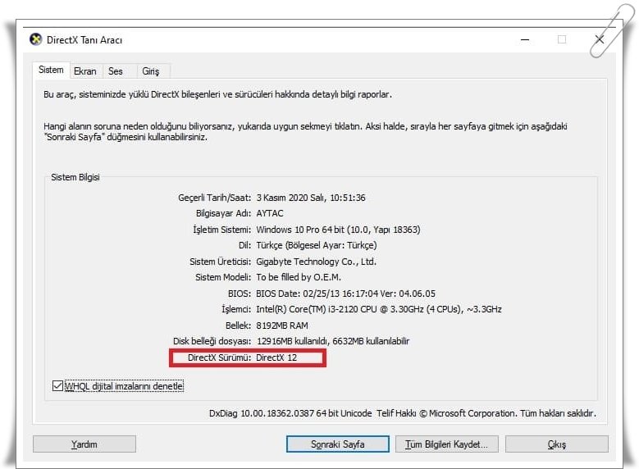Image resolution: width=639 pixels, height=469 pixels.
Task: Open the Ekran tab
Action: (85, 71)
